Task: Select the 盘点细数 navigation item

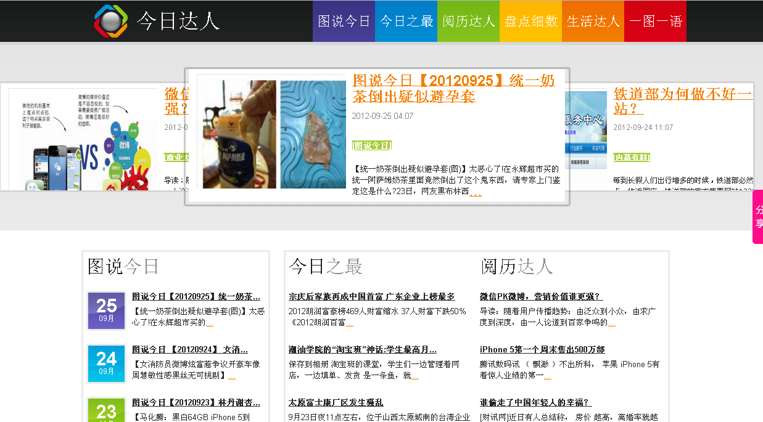Action: 531,21
